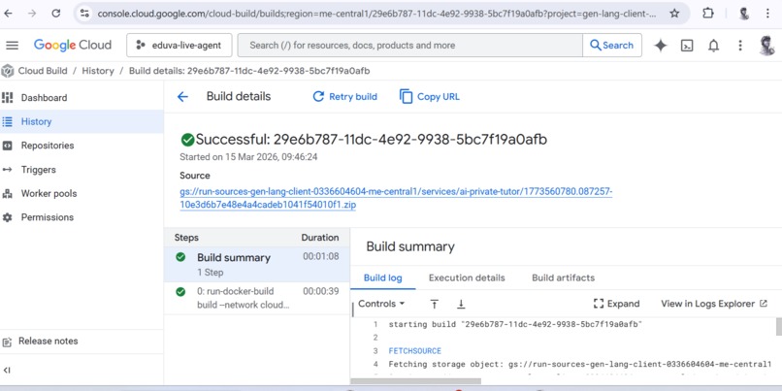The width and height of the screenshot is (782, 391).
Task: Click the browser address bar URL
Action: 376,14
